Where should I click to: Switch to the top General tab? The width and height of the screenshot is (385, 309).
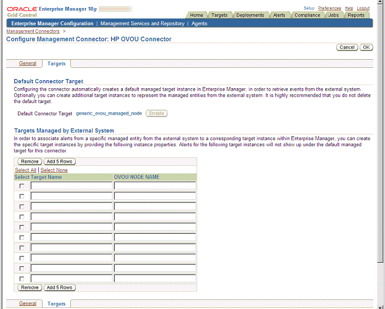(x=28, y=64)
